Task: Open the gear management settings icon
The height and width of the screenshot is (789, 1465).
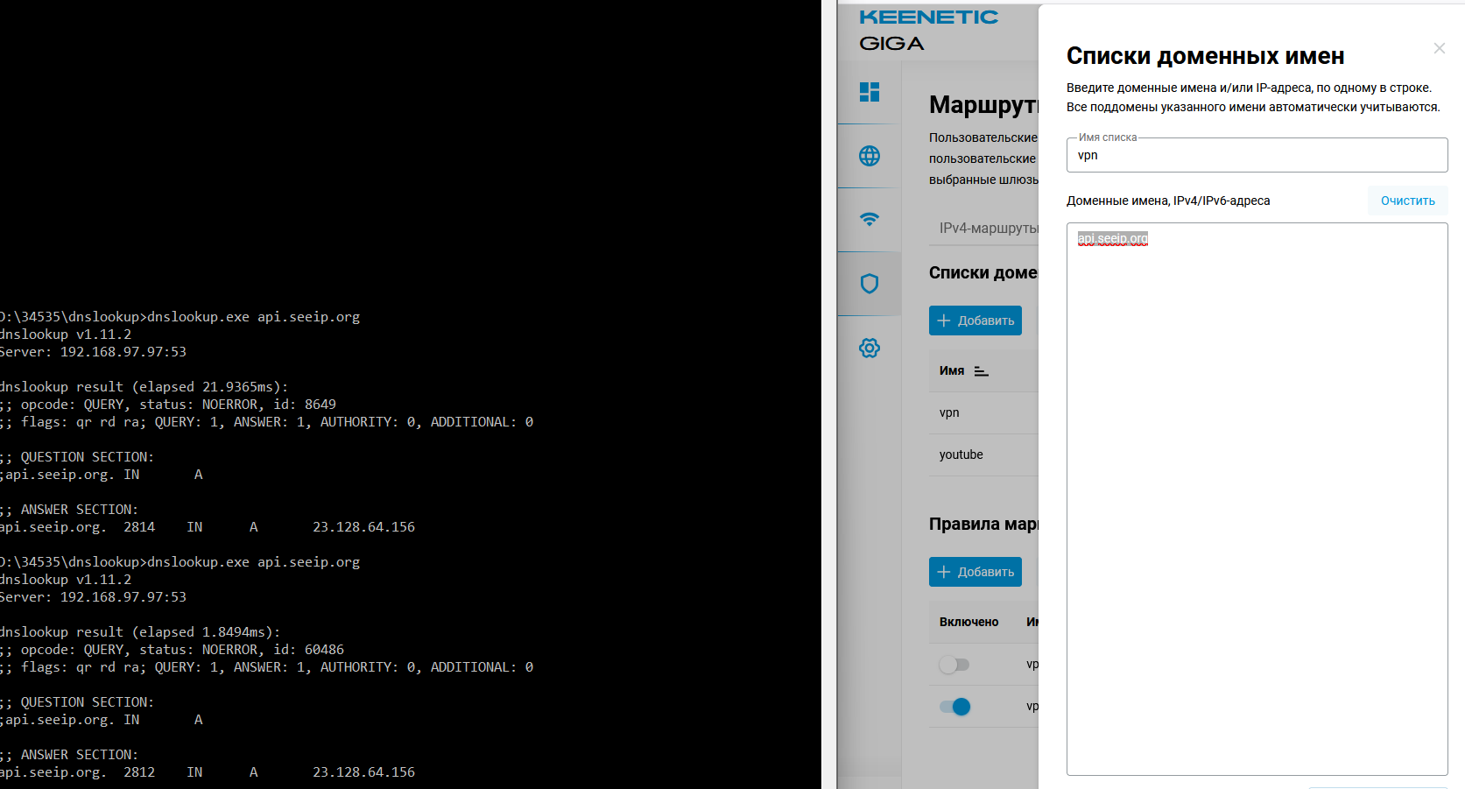Action: point(869,348)
